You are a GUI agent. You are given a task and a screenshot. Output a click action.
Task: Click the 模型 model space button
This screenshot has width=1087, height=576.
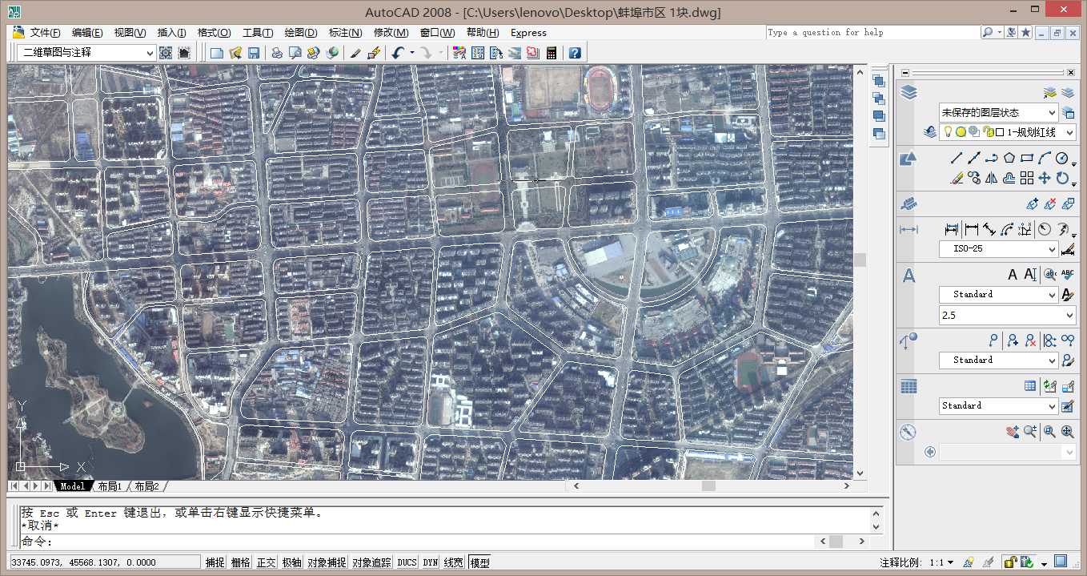point(479,562)
